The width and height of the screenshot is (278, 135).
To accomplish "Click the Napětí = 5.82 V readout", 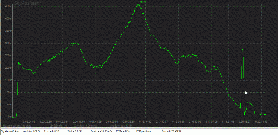I will click(31, 131).
